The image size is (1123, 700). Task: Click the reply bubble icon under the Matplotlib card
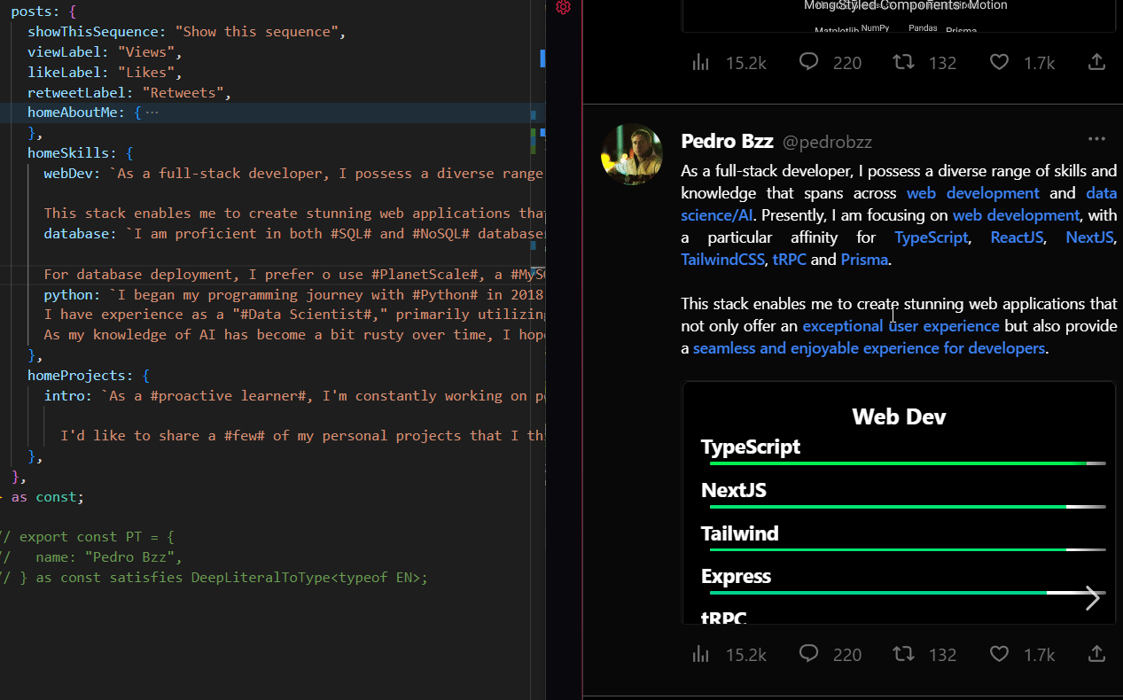point(808,62)
